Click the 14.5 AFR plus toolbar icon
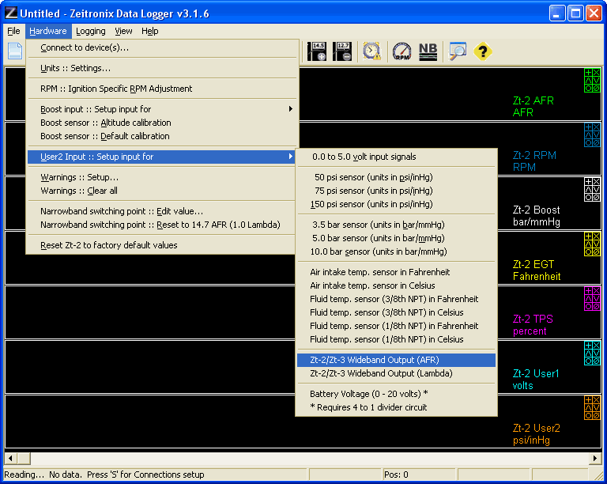Screen dimensions: 607x484 [317, 51]
